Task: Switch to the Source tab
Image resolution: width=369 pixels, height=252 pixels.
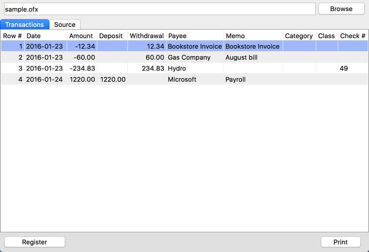Action: (65, 25)
